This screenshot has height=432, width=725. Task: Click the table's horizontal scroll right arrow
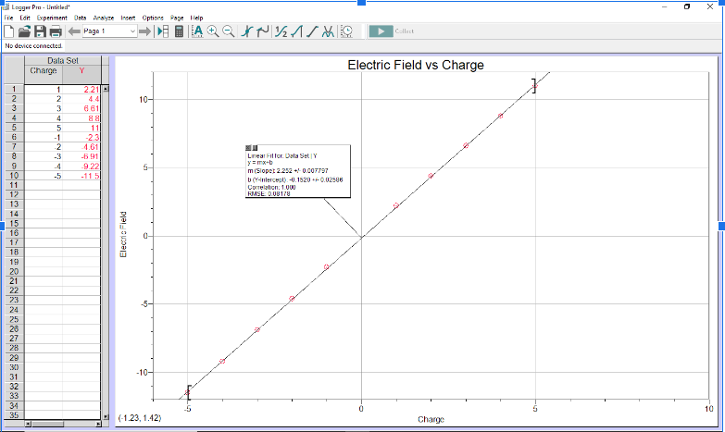tap(98, 424)
